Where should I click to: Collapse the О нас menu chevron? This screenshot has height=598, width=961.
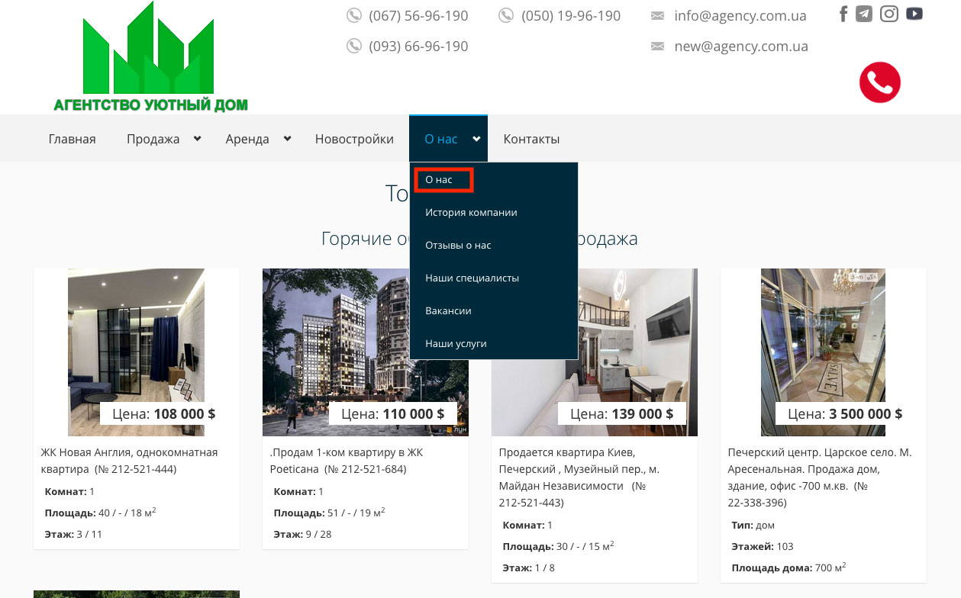pyautogui.click(x=476, y=139)
